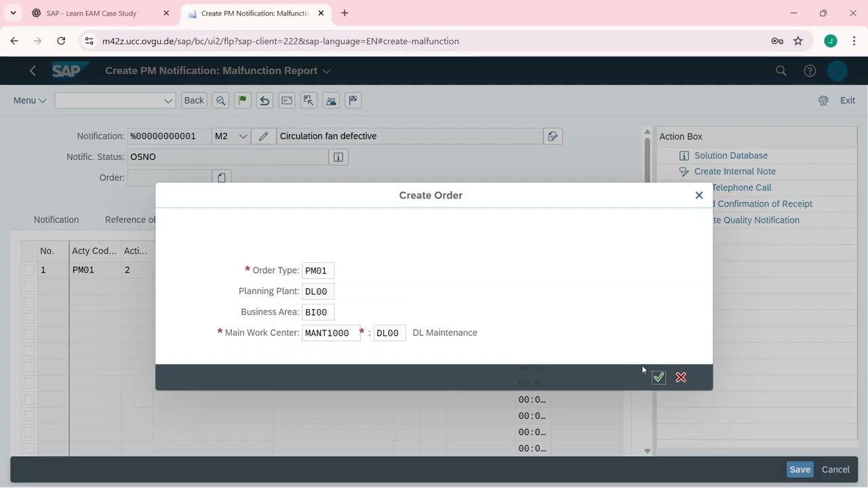Open Solution Database link in Action Box
868x488 pixels.
click(731, 155)
